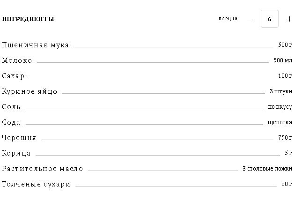
Task: Click the 3 столовые ложки oil amount
Action: 267,169
